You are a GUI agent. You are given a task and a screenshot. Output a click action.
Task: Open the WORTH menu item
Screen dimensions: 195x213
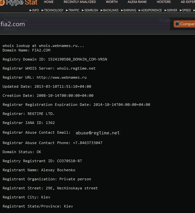(x=112, y=2)
